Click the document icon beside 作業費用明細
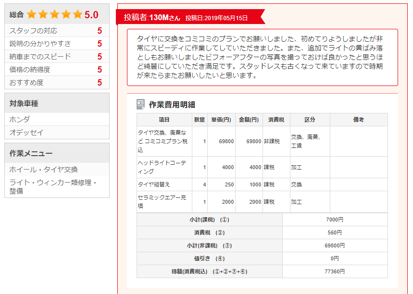This screenshot has width=413, height=294. [141, 104]
